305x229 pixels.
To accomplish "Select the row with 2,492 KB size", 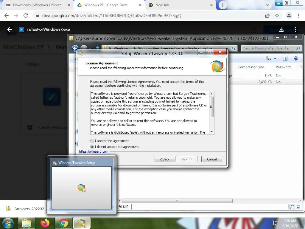I will coord(264,82).
